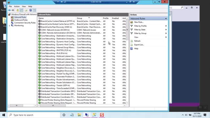Click Export List... in the Actions pane
210x118 pixels.
139,45
